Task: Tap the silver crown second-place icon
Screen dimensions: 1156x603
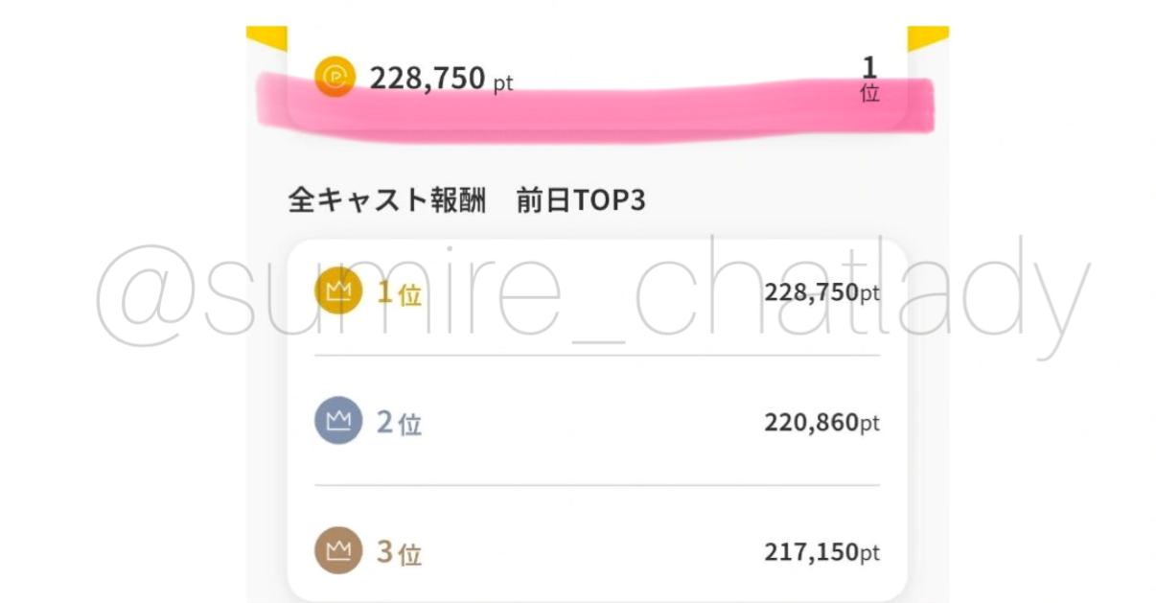Action: [x=337, y=421]
